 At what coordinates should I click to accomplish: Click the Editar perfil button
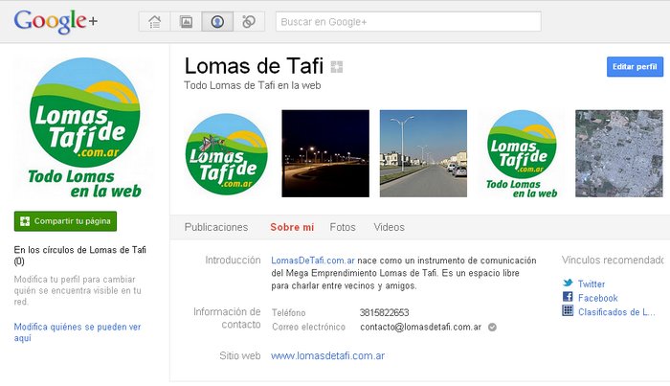pos(635,67)
